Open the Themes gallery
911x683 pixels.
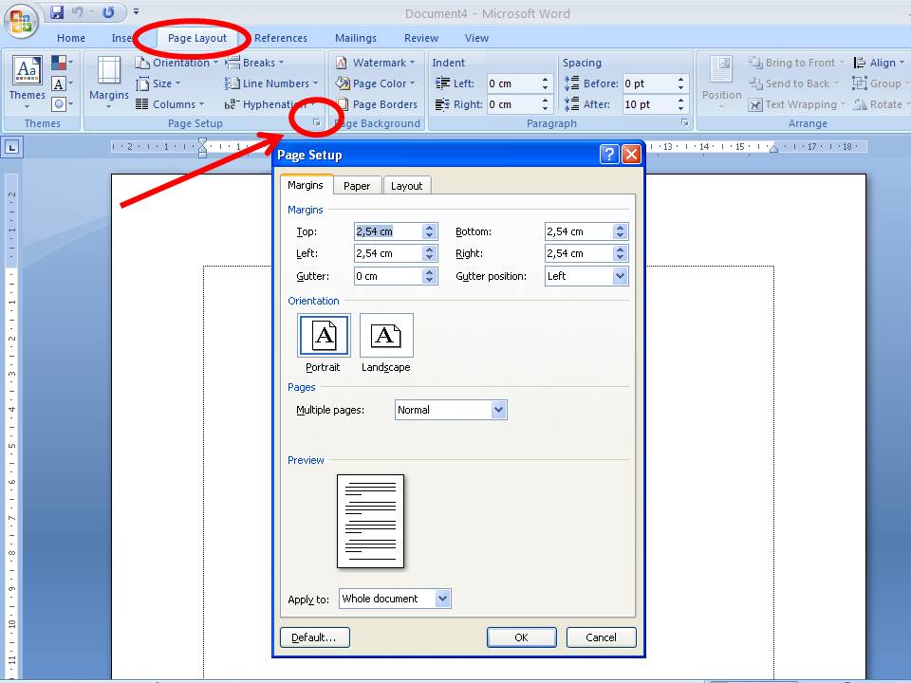coord(28,82)
